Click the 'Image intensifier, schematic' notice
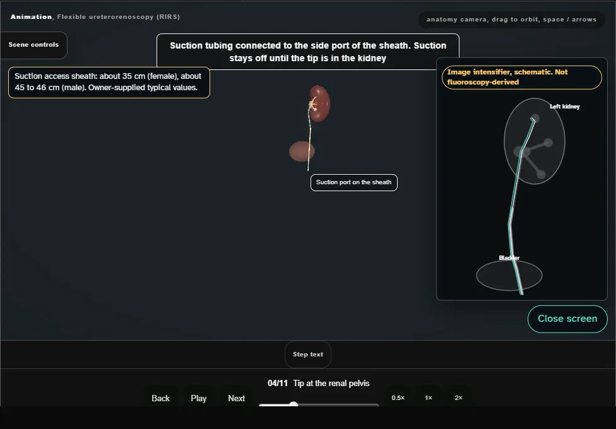 (522, 77)
